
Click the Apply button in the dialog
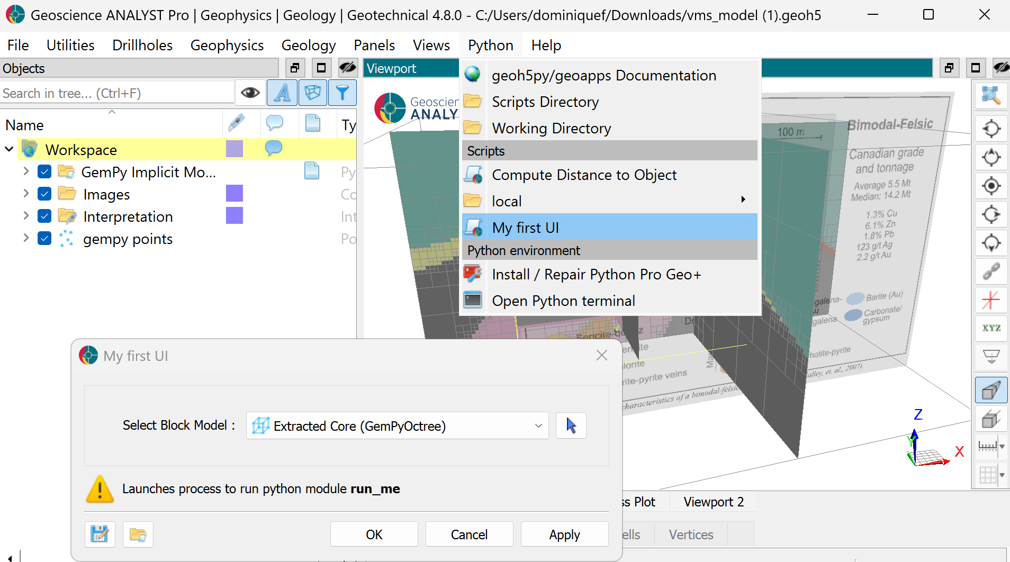[564, 534]
